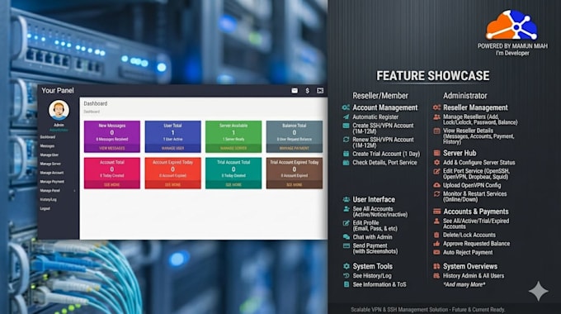Click VIEW MESSAGES on New Messages card
This screenshot has width=561, height=314.
coord(112,149)
